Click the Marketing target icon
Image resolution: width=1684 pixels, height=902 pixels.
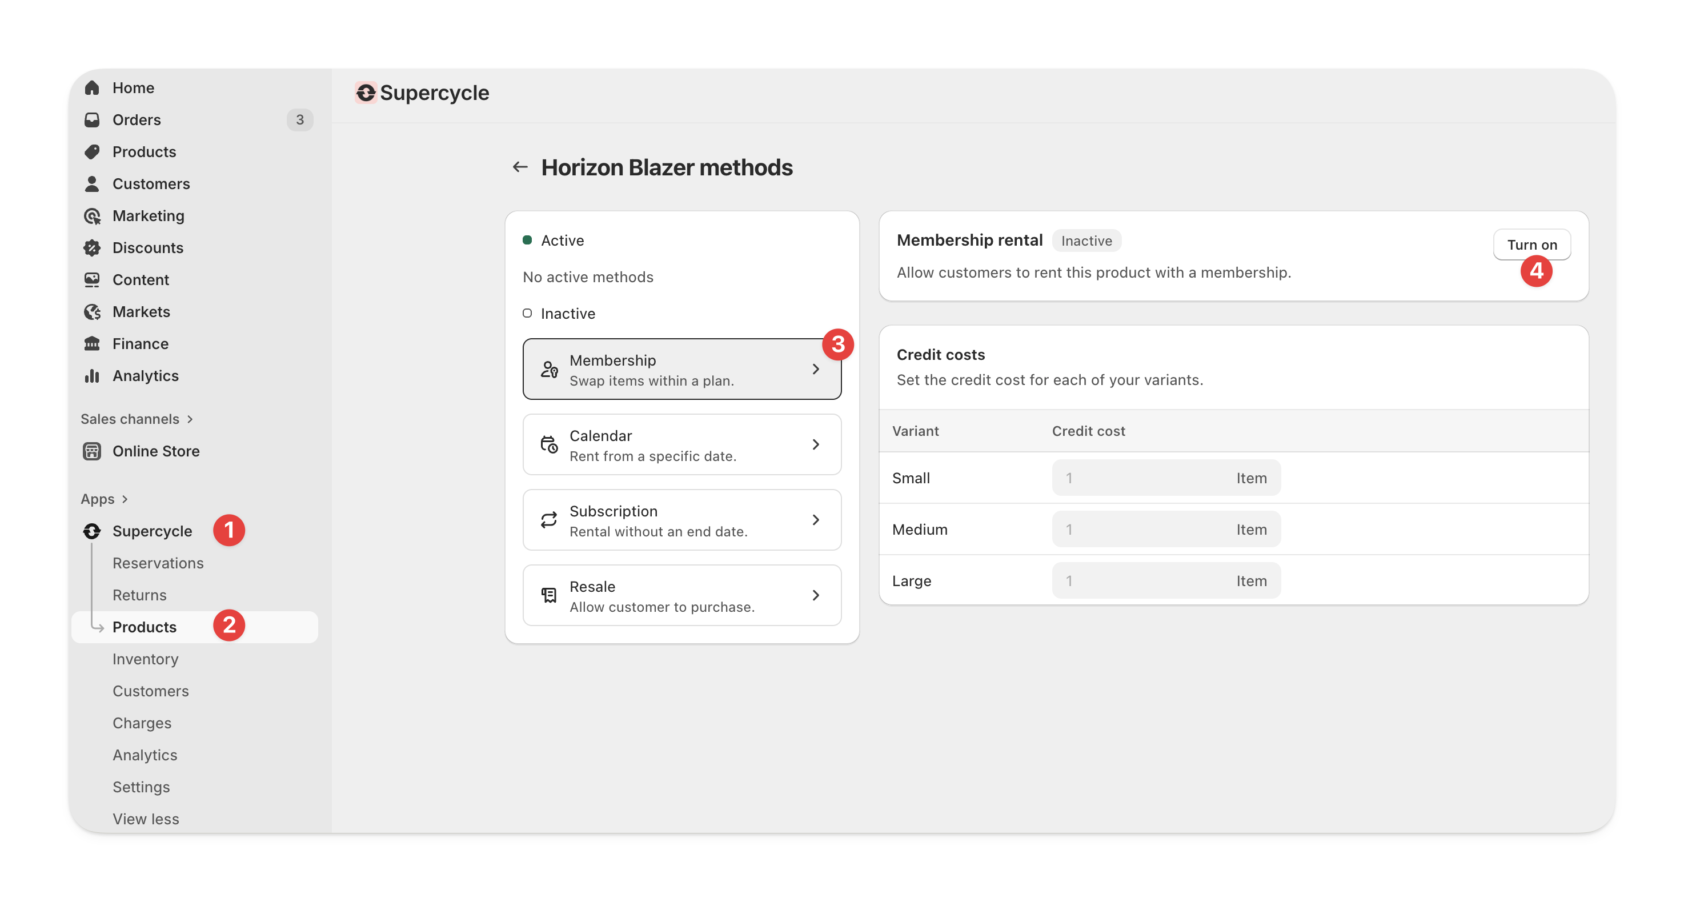coord(92,216)
